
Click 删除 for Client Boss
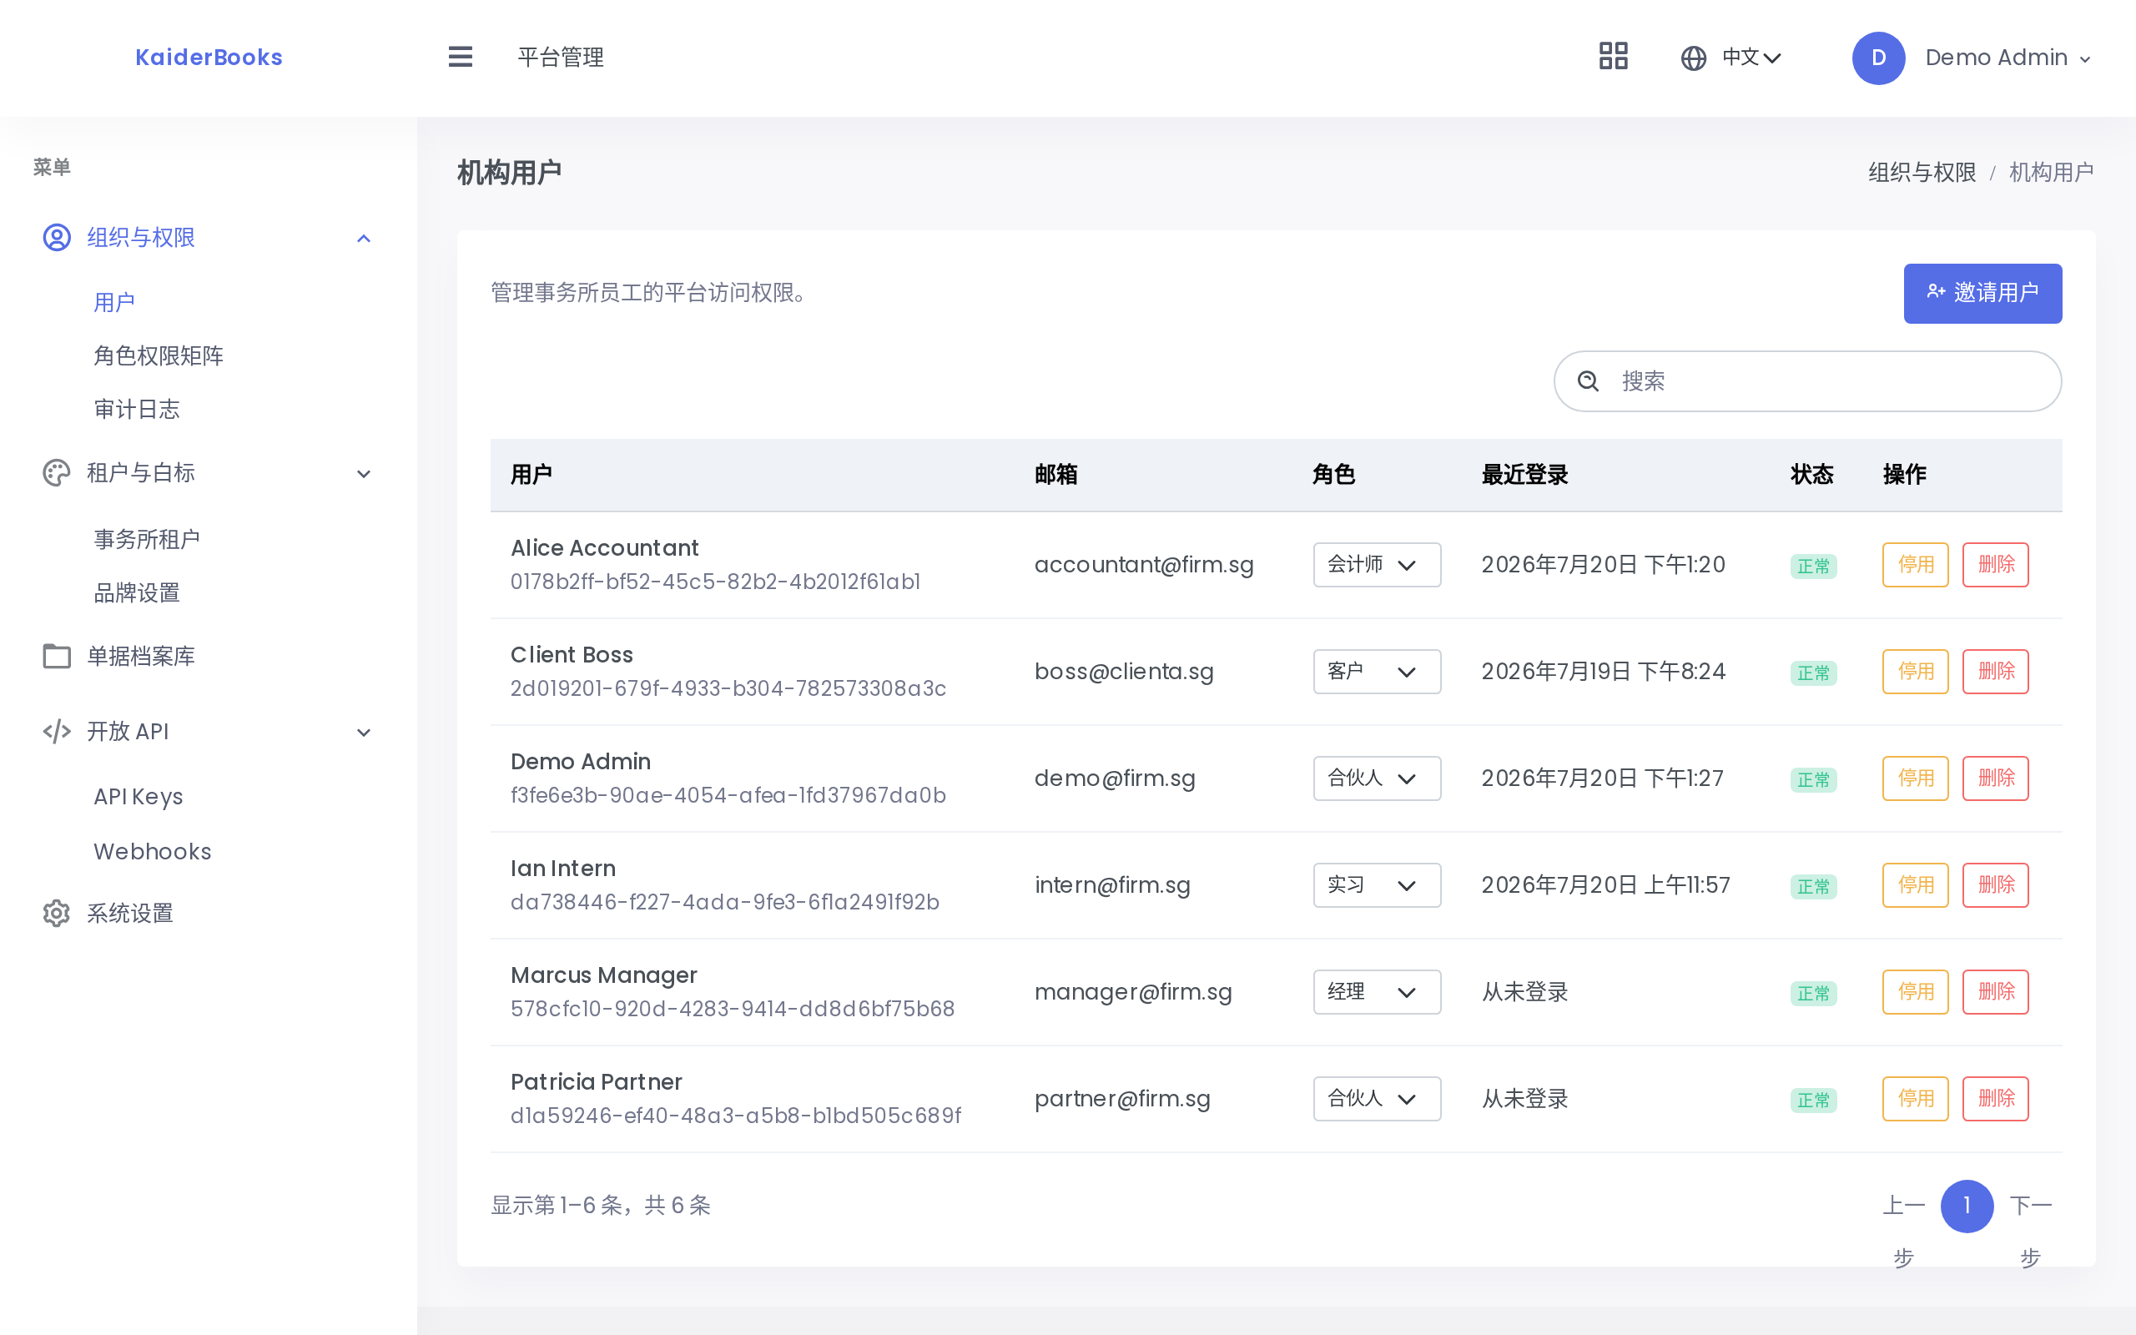[1996, 672]
